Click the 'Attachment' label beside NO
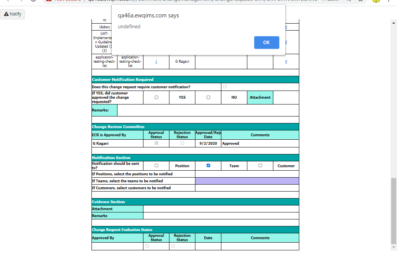This screenshot has width=397, height=255. 260,97
